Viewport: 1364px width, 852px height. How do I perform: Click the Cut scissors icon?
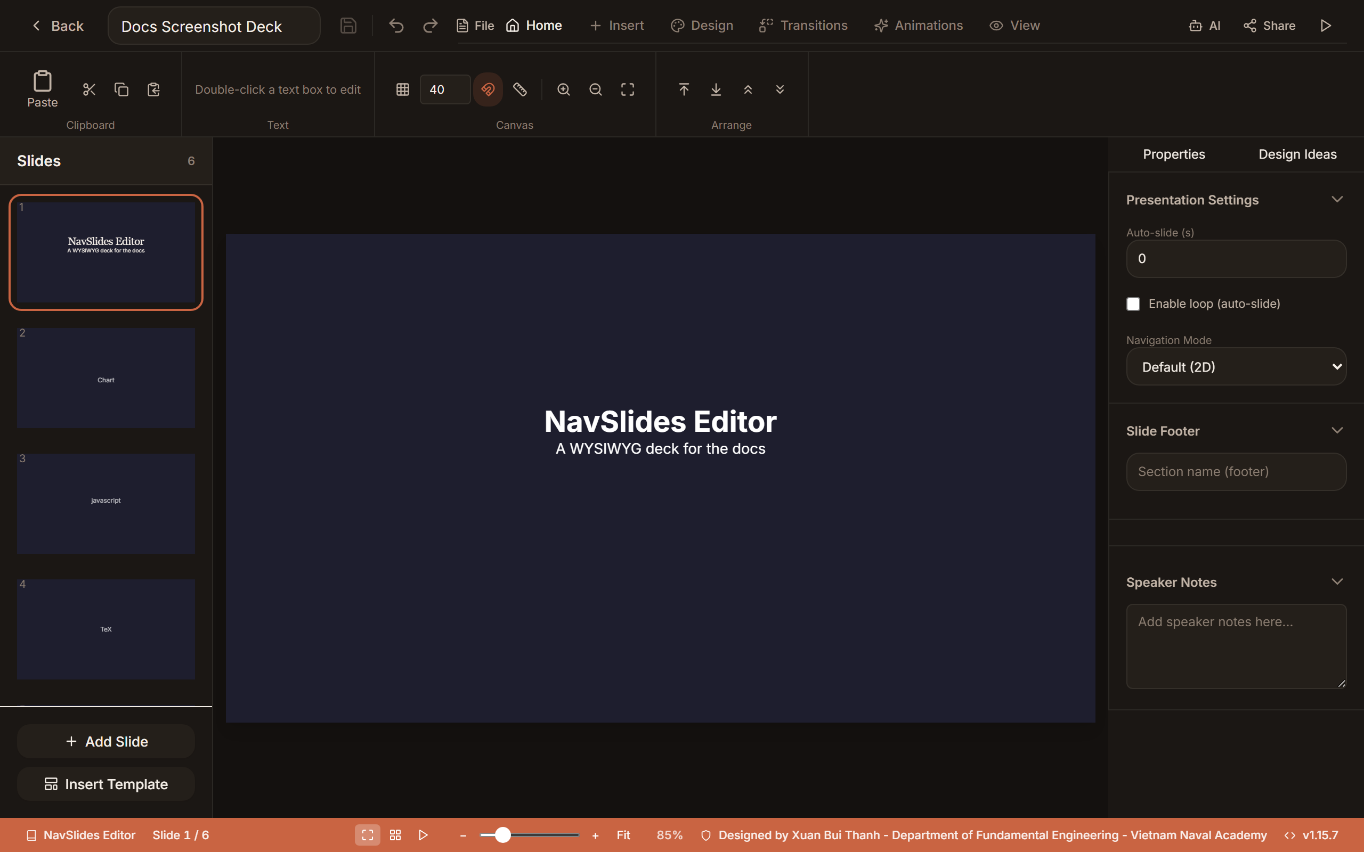tap(89, 89)
